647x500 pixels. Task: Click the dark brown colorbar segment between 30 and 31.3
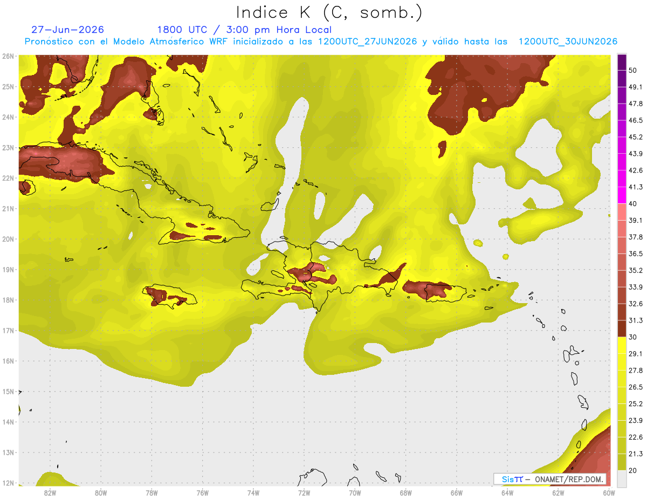point(622,328)
